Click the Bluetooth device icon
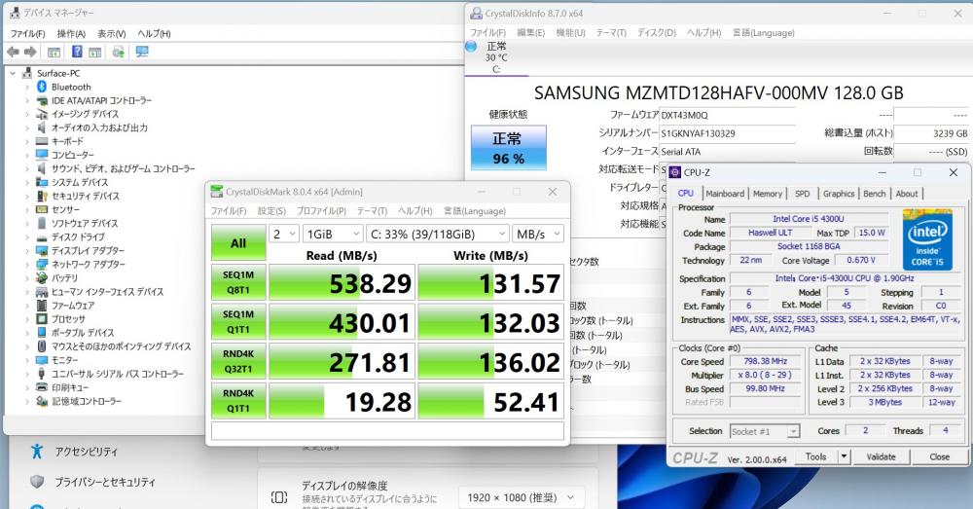 pyautogui.click(x=42, y=87)
